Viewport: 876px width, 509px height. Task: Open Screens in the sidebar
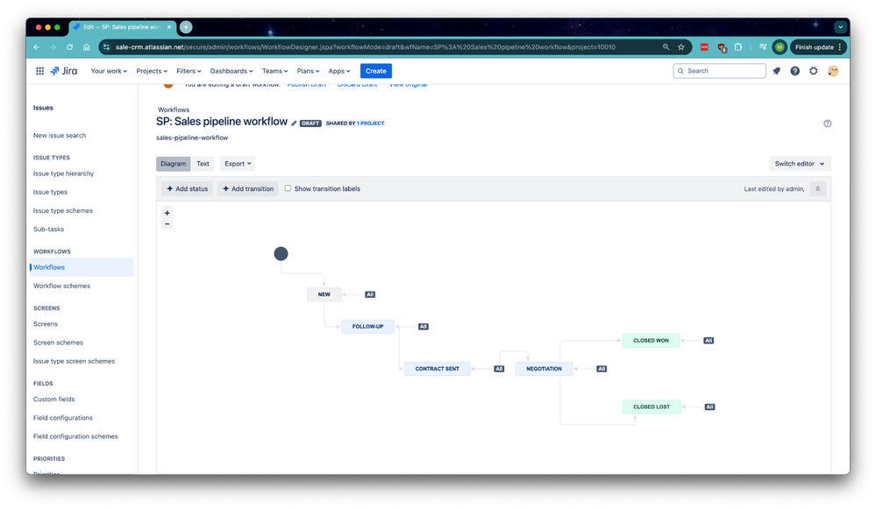click(46, 323)
